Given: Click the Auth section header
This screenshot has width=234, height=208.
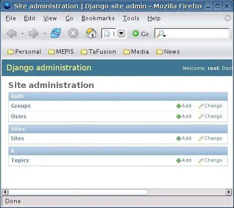Looking at the screenshot, I should click(x=118, y=96).
